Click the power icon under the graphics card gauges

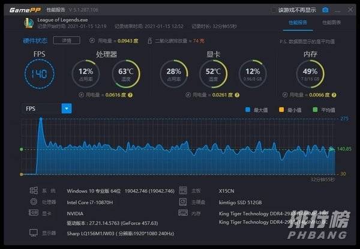(188, 95)
